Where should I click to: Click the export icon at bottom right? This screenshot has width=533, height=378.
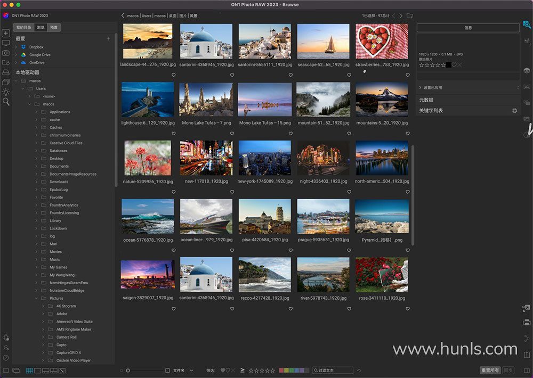527,354
